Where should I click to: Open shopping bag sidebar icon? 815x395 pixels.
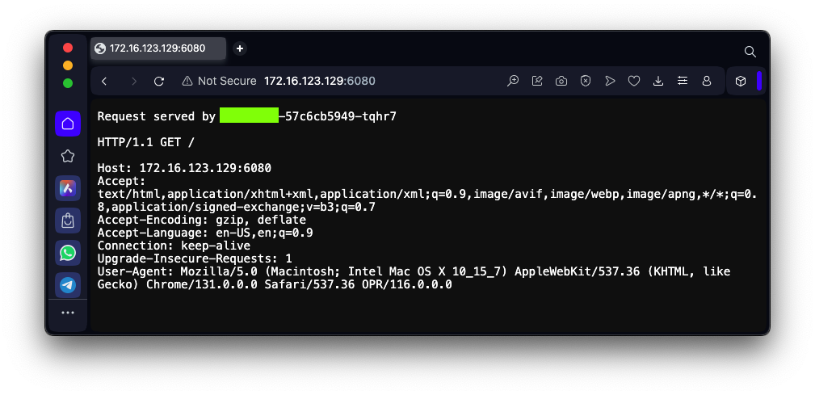(68, 221)
